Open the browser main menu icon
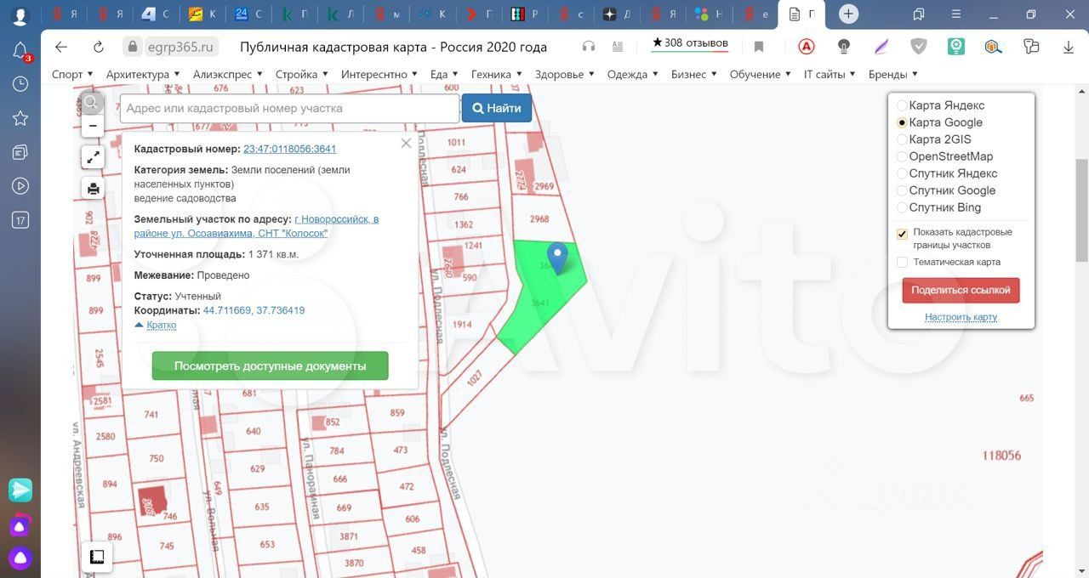Screen dimensions: 1089x578 (x=955, y=14)
